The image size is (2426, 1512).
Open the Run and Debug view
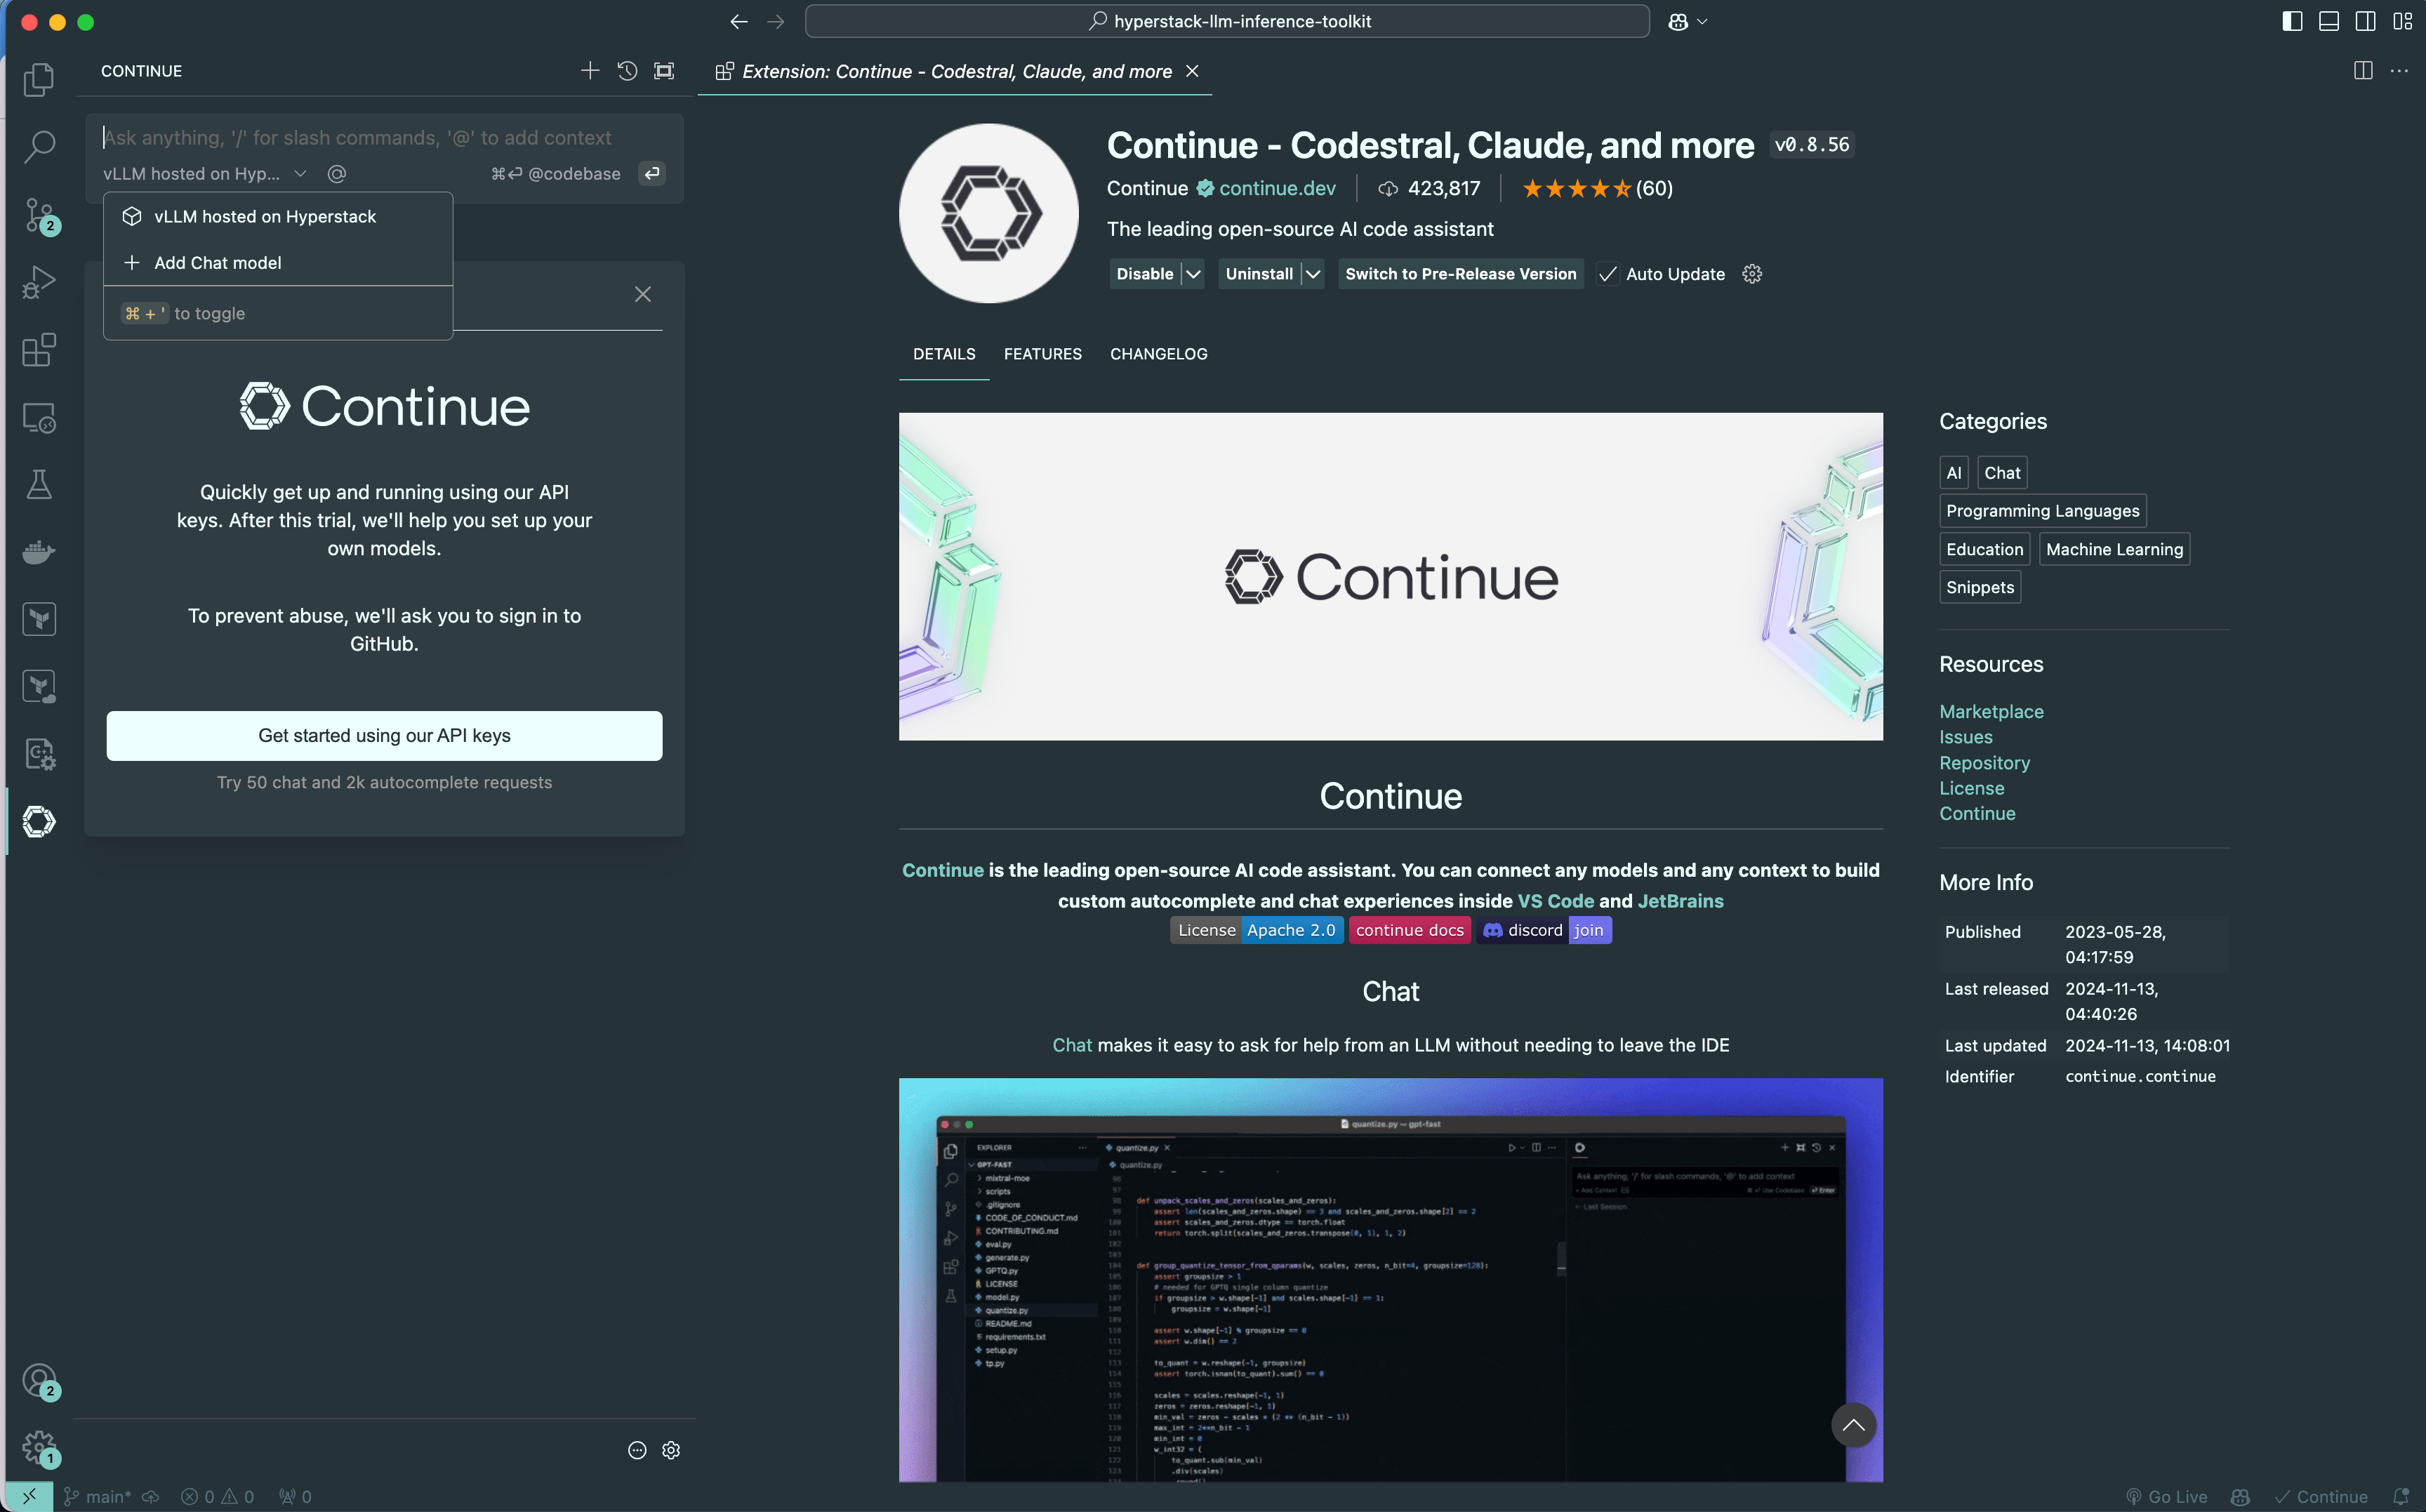pos(39,282)
